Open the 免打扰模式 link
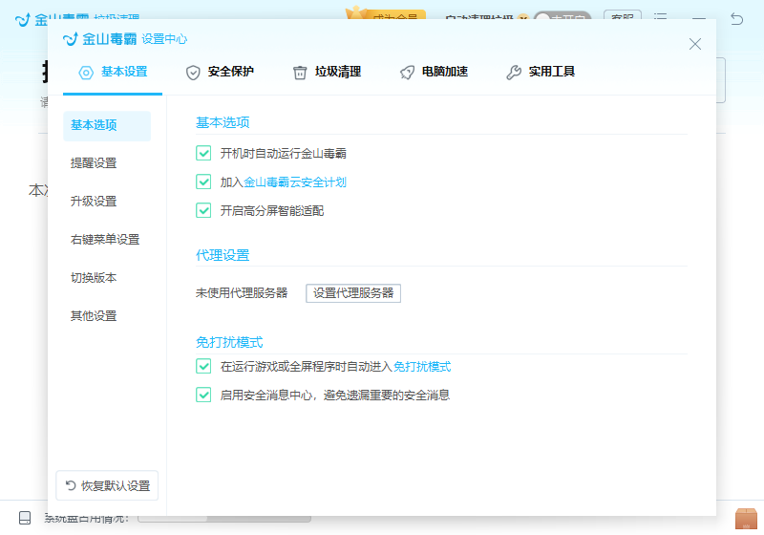764x535 pixels. (422, 367)
